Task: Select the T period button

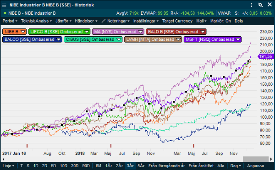Action: (22, 166)
